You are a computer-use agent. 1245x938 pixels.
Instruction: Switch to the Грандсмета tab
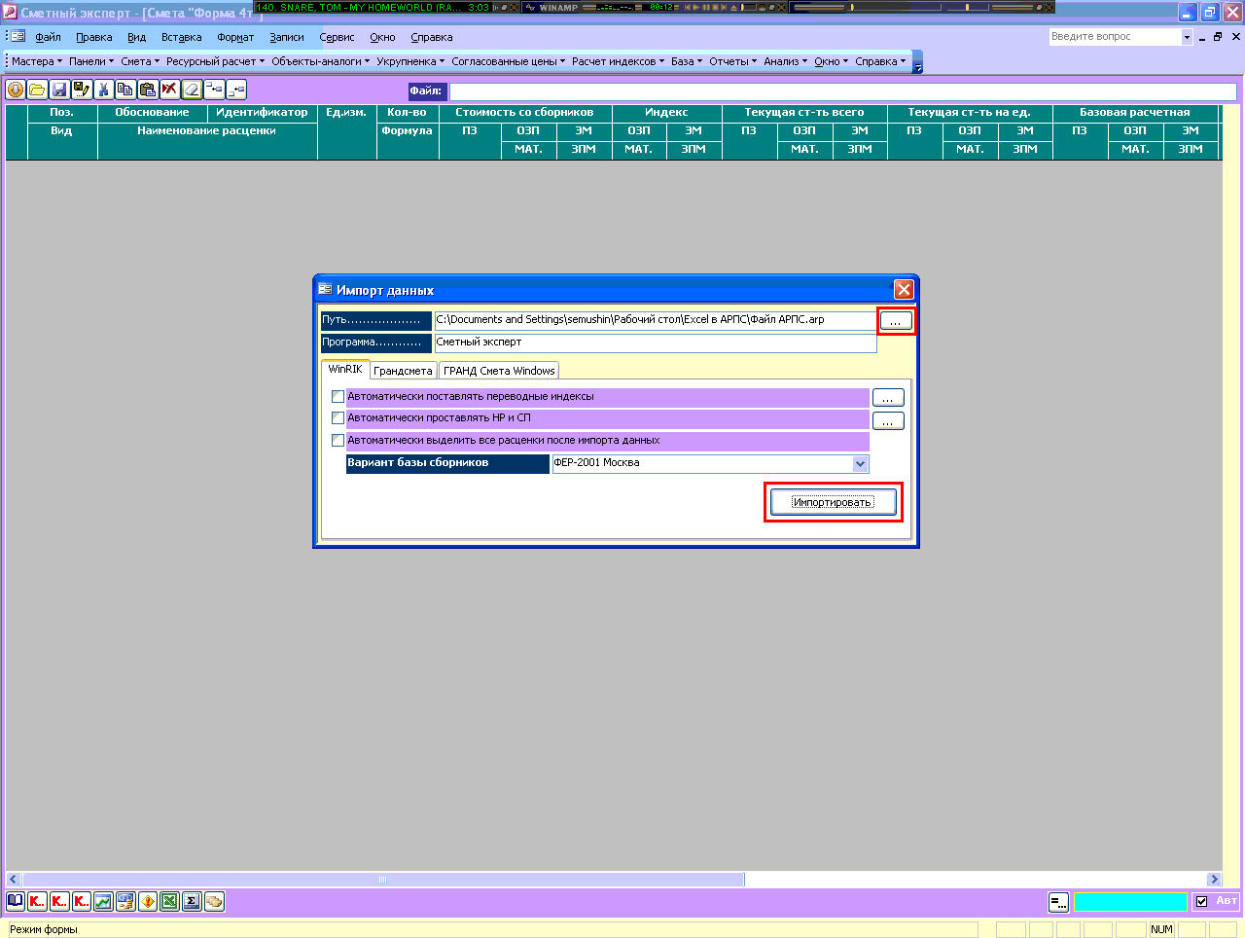403,371
